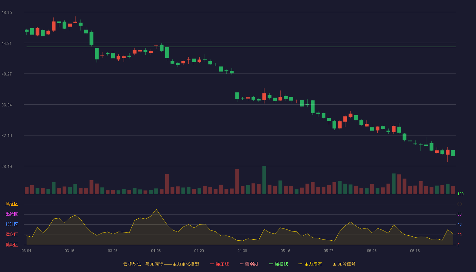Select the 风险区 zone label
Screen dimensions: 476x272
[x=12, y=204]
